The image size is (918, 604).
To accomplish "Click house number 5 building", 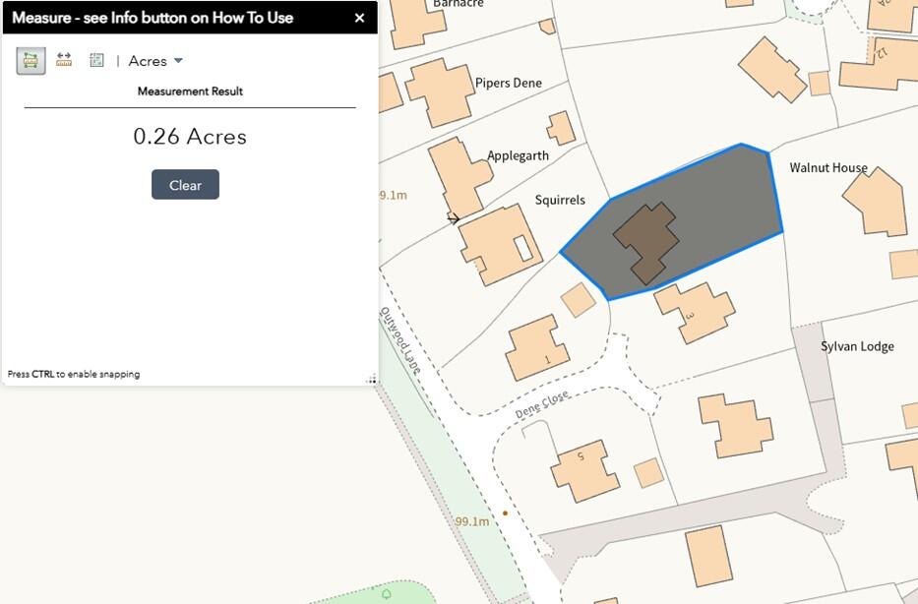I will coord(583,468).
